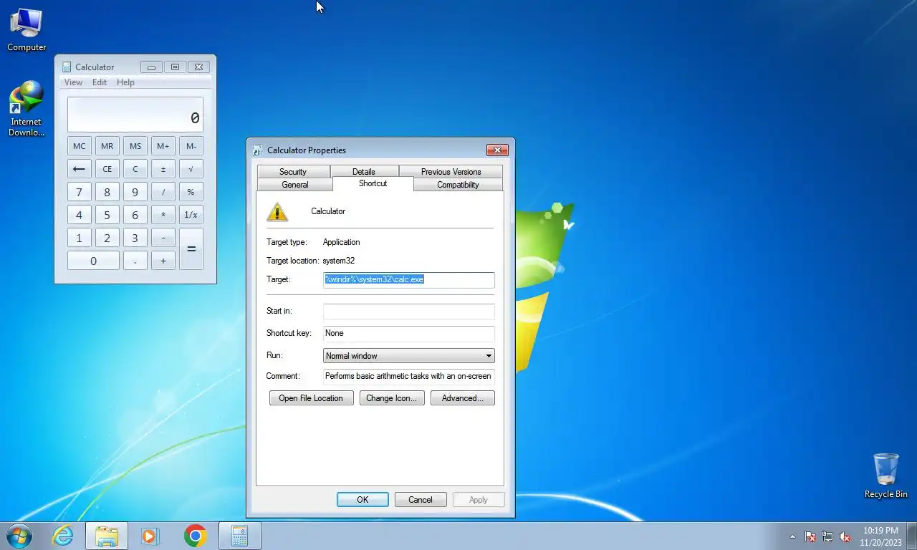Click Cancel in Calculator Properties
Screen dimensions: 917x550
(421, 500)
